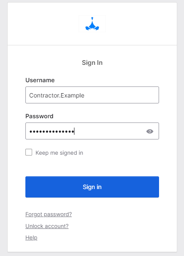
Task: Focus the Password input field
Action: pos(92,131)
